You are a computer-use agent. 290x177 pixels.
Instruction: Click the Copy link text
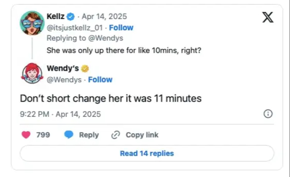pyautogui.click(x=142, y=135)
